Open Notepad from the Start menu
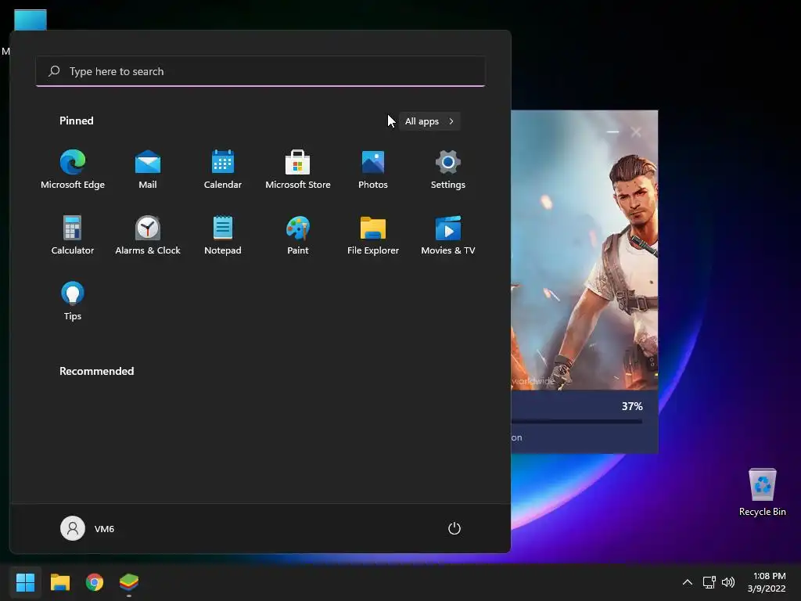The height and width of the screenshot is (601, 801). [x=223, y=236]
